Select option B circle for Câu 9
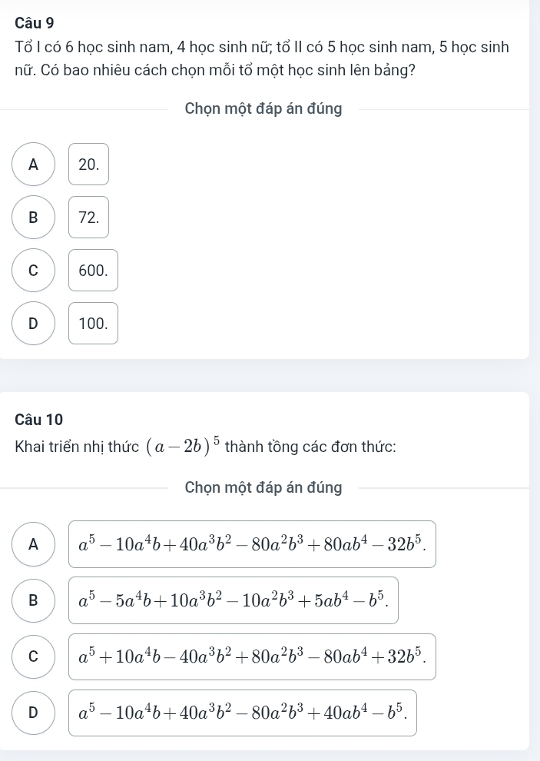 (34, 217)
